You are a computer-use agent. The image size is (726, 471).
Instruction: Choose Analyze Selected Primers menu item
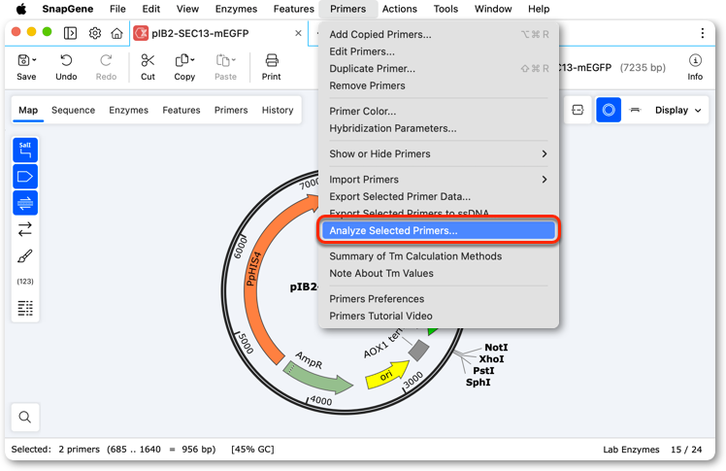[x=439, y=230]
